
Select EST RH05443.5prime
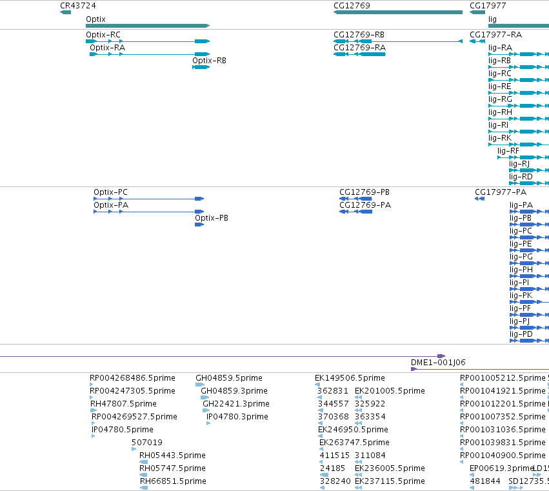(x=144, y=462)
